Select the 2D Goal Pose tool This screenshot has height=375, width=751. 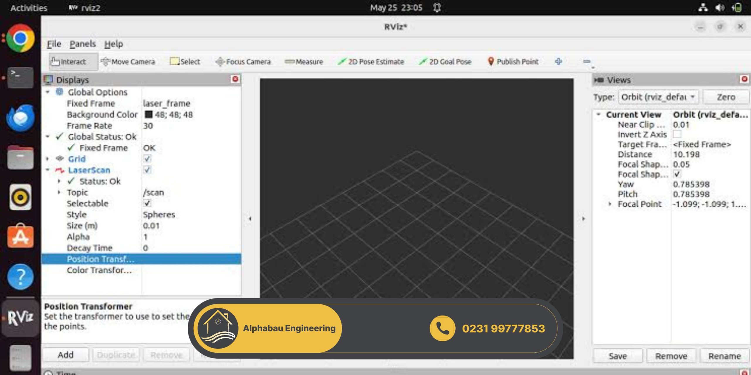[x=445, y=62]
